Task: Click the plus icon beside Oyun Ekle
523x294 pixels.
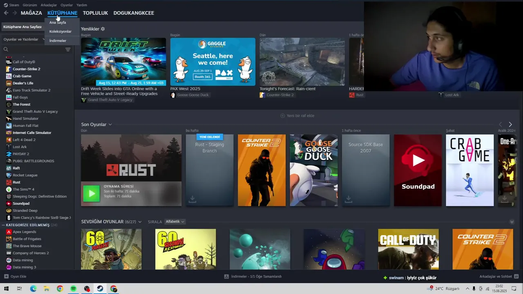Action: coord(6,276)
